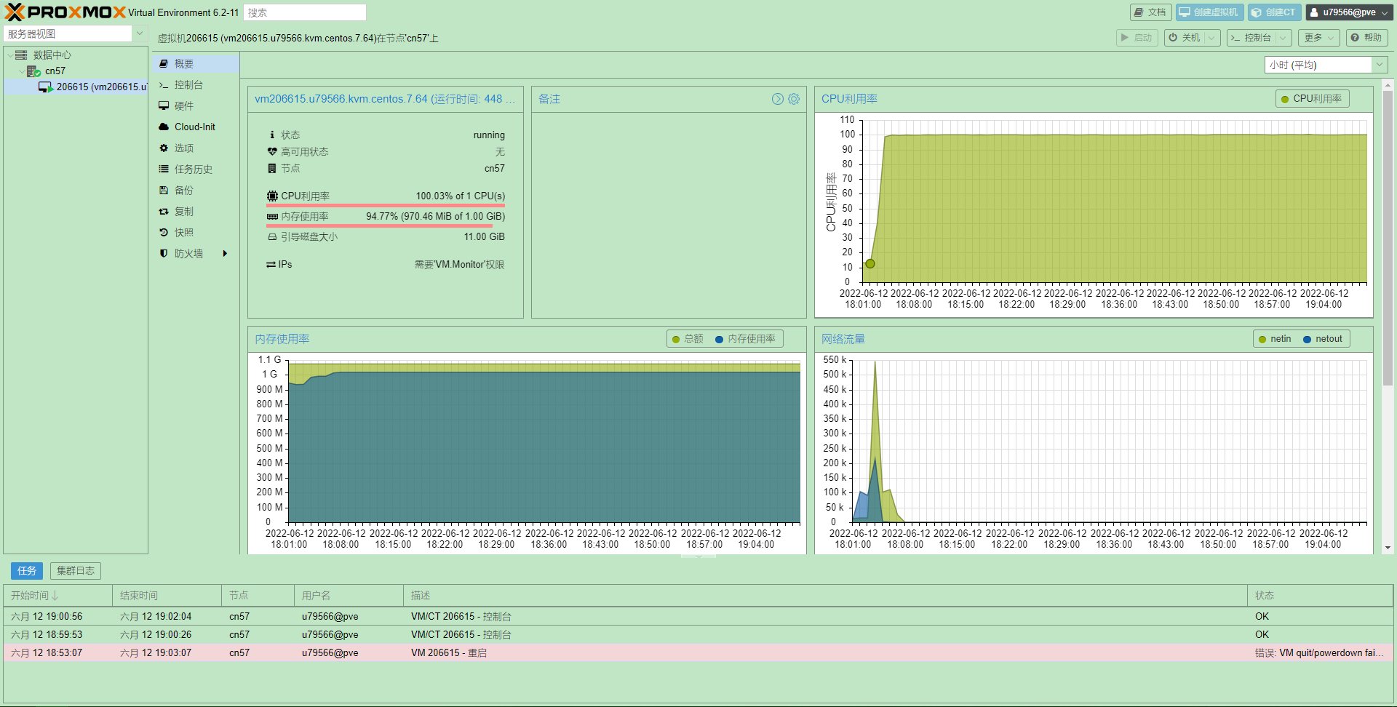Click the 快照 snapshot history icon

click(164, 233)
